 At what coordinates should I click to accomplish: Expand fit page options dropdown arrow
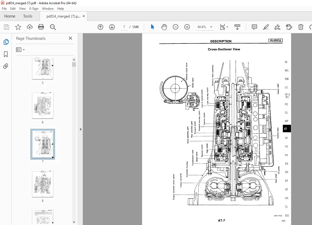[227, 27]
